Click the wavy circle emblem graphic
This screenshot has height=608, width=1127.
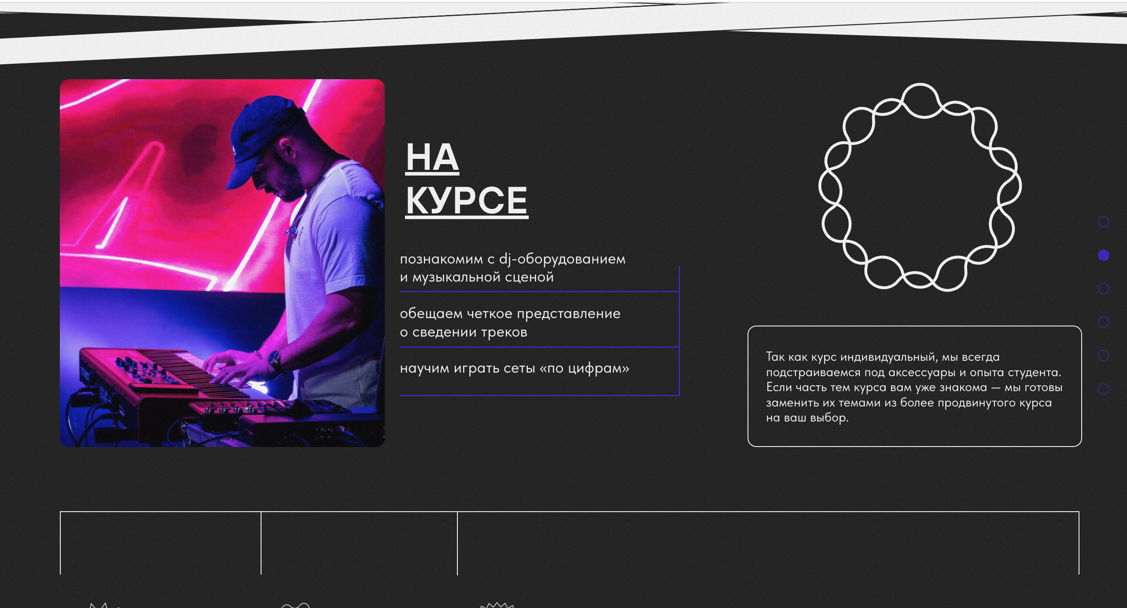[920, 187]
